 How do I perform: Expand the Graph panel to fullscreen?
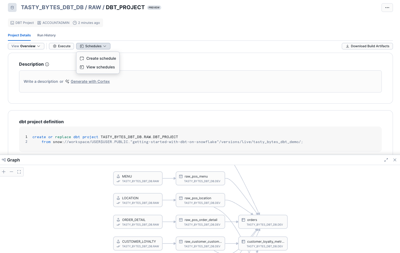[386, 160]
